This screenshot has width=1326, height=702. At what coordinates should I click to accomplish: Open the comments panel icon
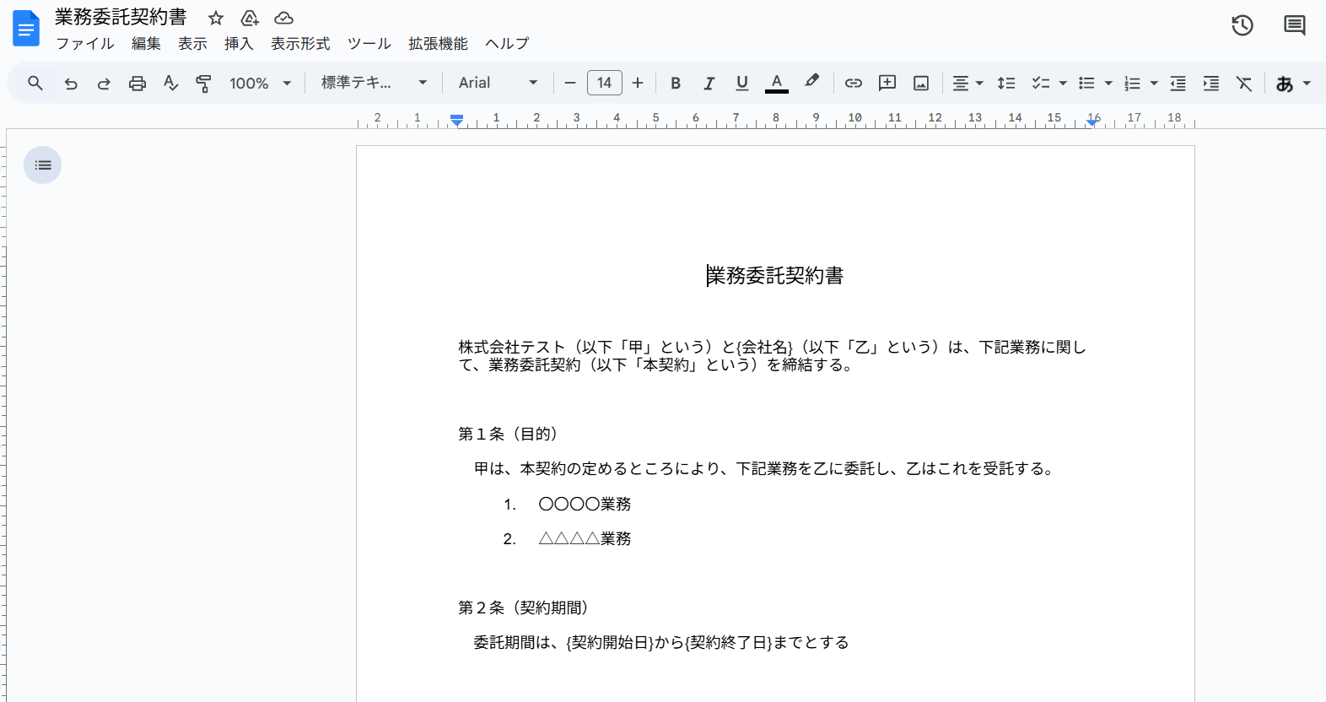click(x=1294, y=25)
